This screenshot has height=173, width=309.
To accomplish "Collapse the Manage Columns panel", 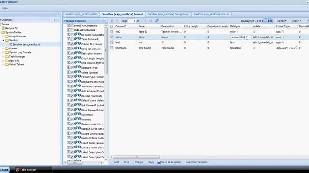I will (x=105, y=21).
